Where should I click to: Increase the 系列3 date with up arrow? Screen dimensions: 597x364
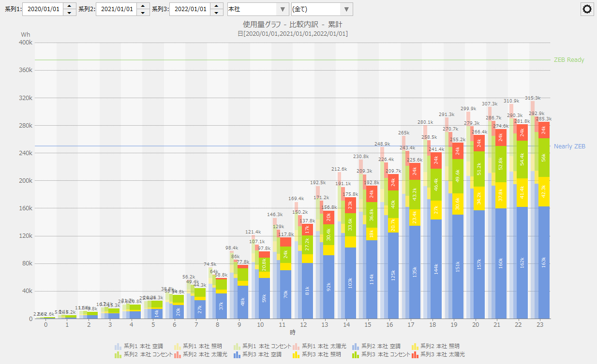click(x=217, y=6)
